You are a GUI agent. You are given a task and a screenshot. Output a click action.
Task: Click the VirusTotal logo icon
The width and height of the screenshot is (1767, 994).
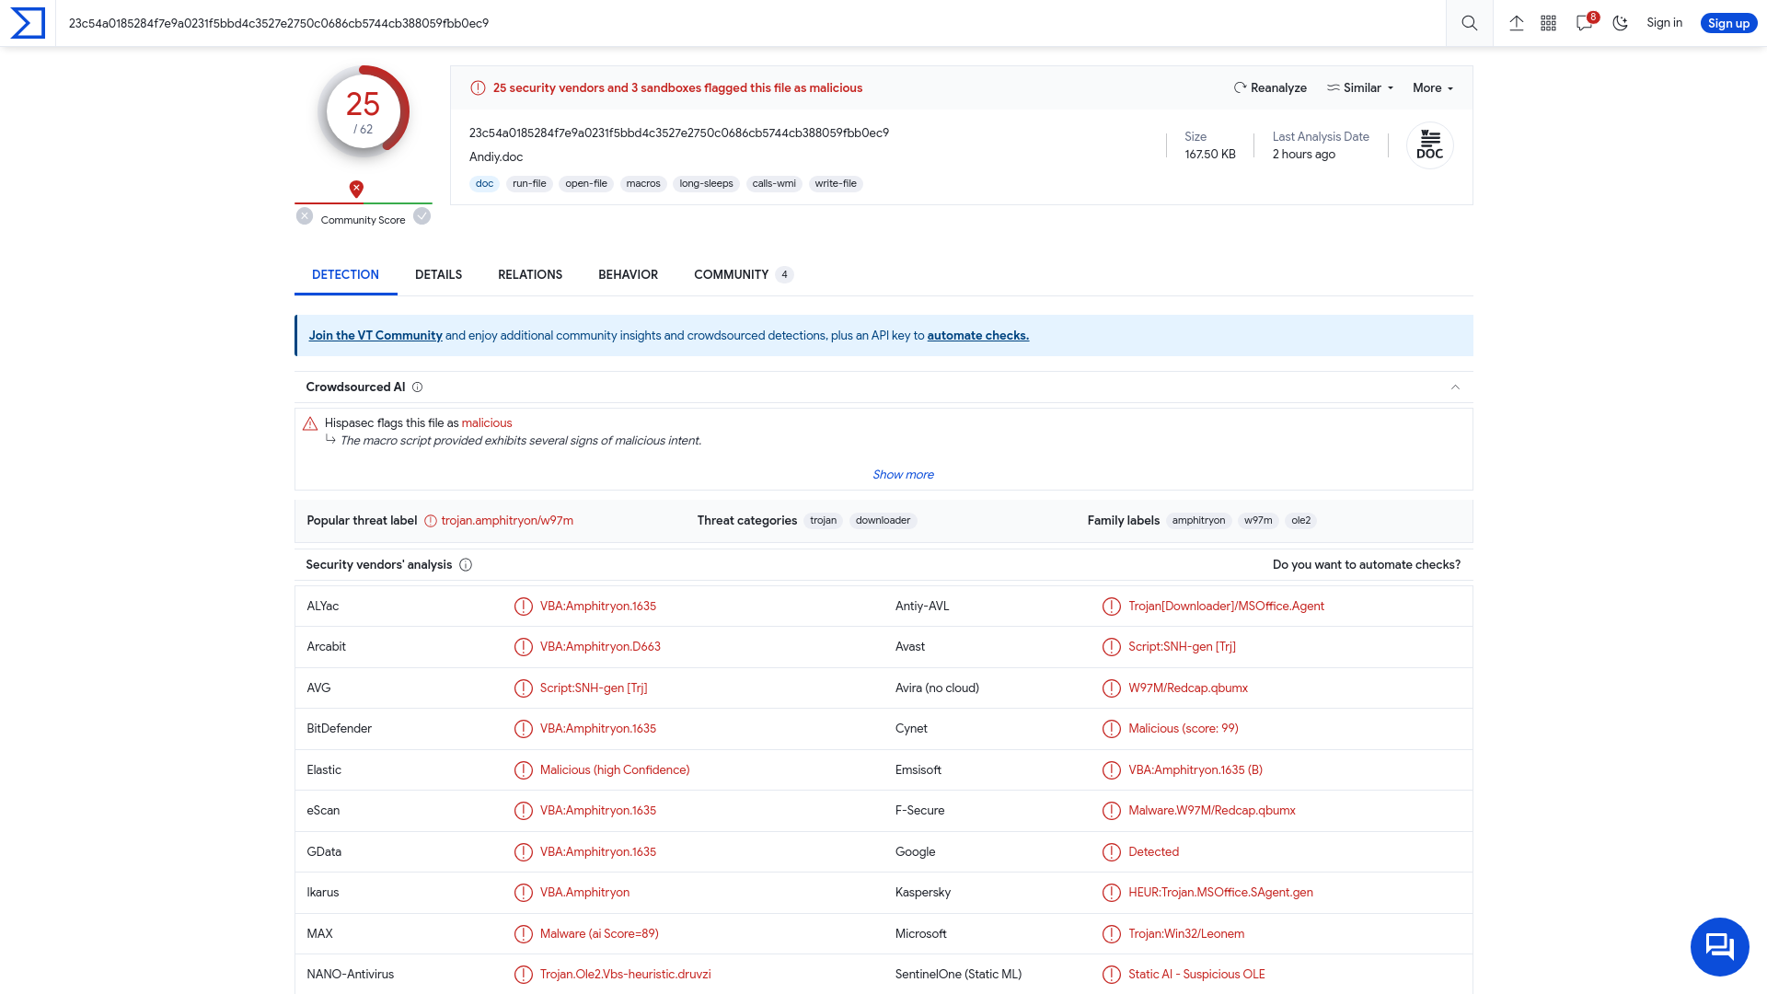click(28, 23)
